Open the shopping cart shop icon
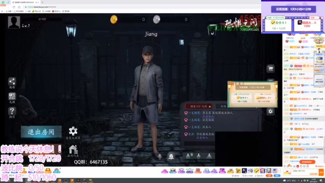The image size is (325, 183). pyautogui.click(x=271, y=69)
